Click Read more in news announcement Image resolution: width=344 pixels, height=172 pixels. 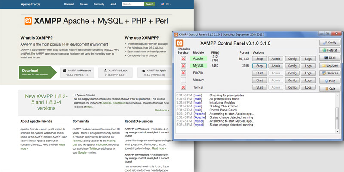[162, 110]
